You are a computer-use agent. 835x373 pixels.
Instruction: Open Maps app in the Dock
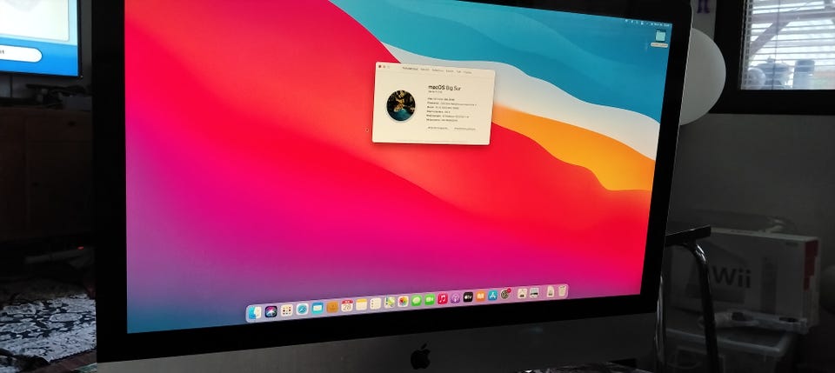[390, 303]
